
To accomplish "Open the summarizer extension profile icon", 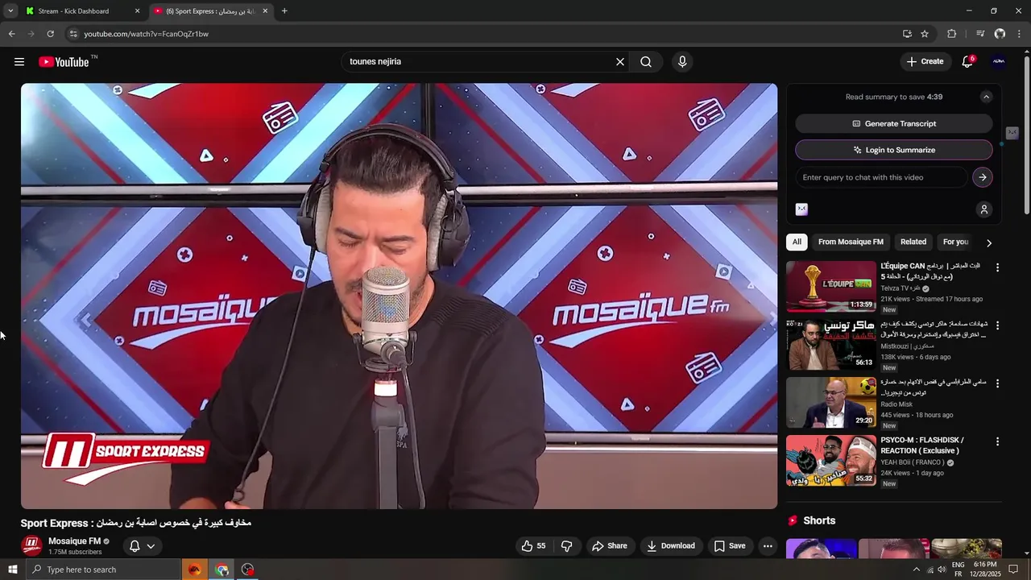I will [983, 209].
